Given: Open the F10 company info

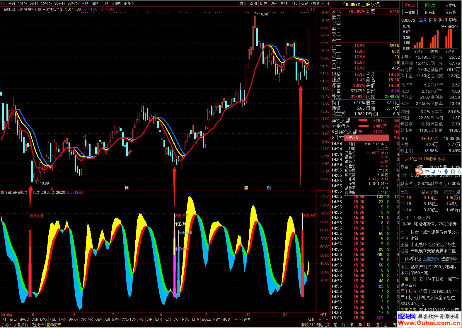Looking at the screenshot, I should 294,4.
